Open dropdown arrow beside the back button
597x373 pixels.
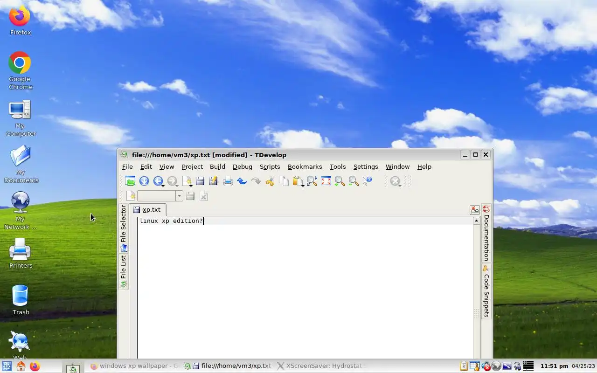(163, 186)
